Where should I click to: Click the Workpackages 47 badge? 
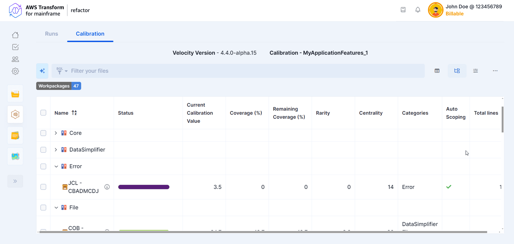pyautogui.click(x=59, y=86)
